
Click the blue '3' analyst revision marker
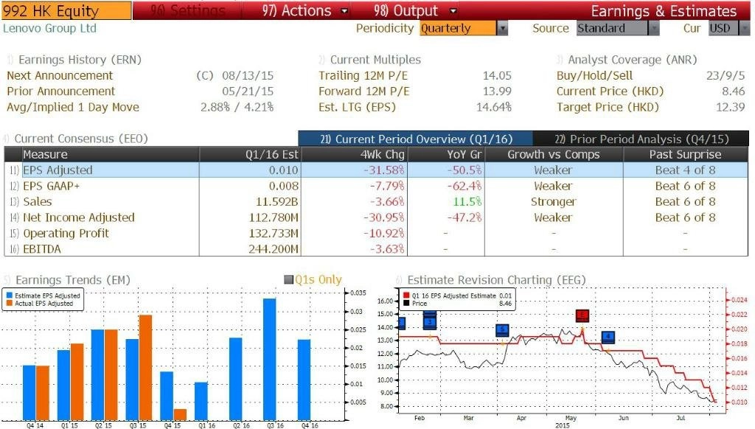430,321
